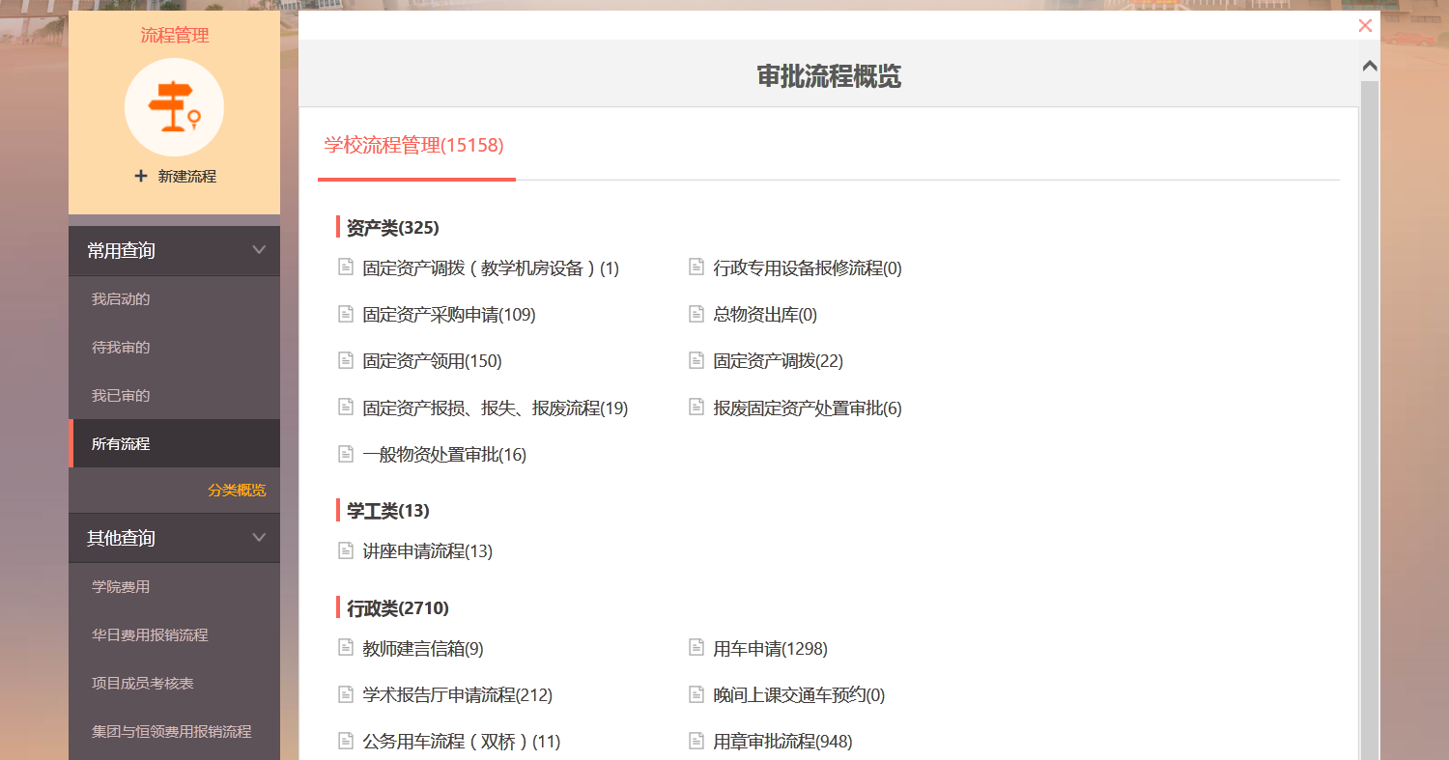Open 教师建言信箱(9) flow

tap(423, 649)
